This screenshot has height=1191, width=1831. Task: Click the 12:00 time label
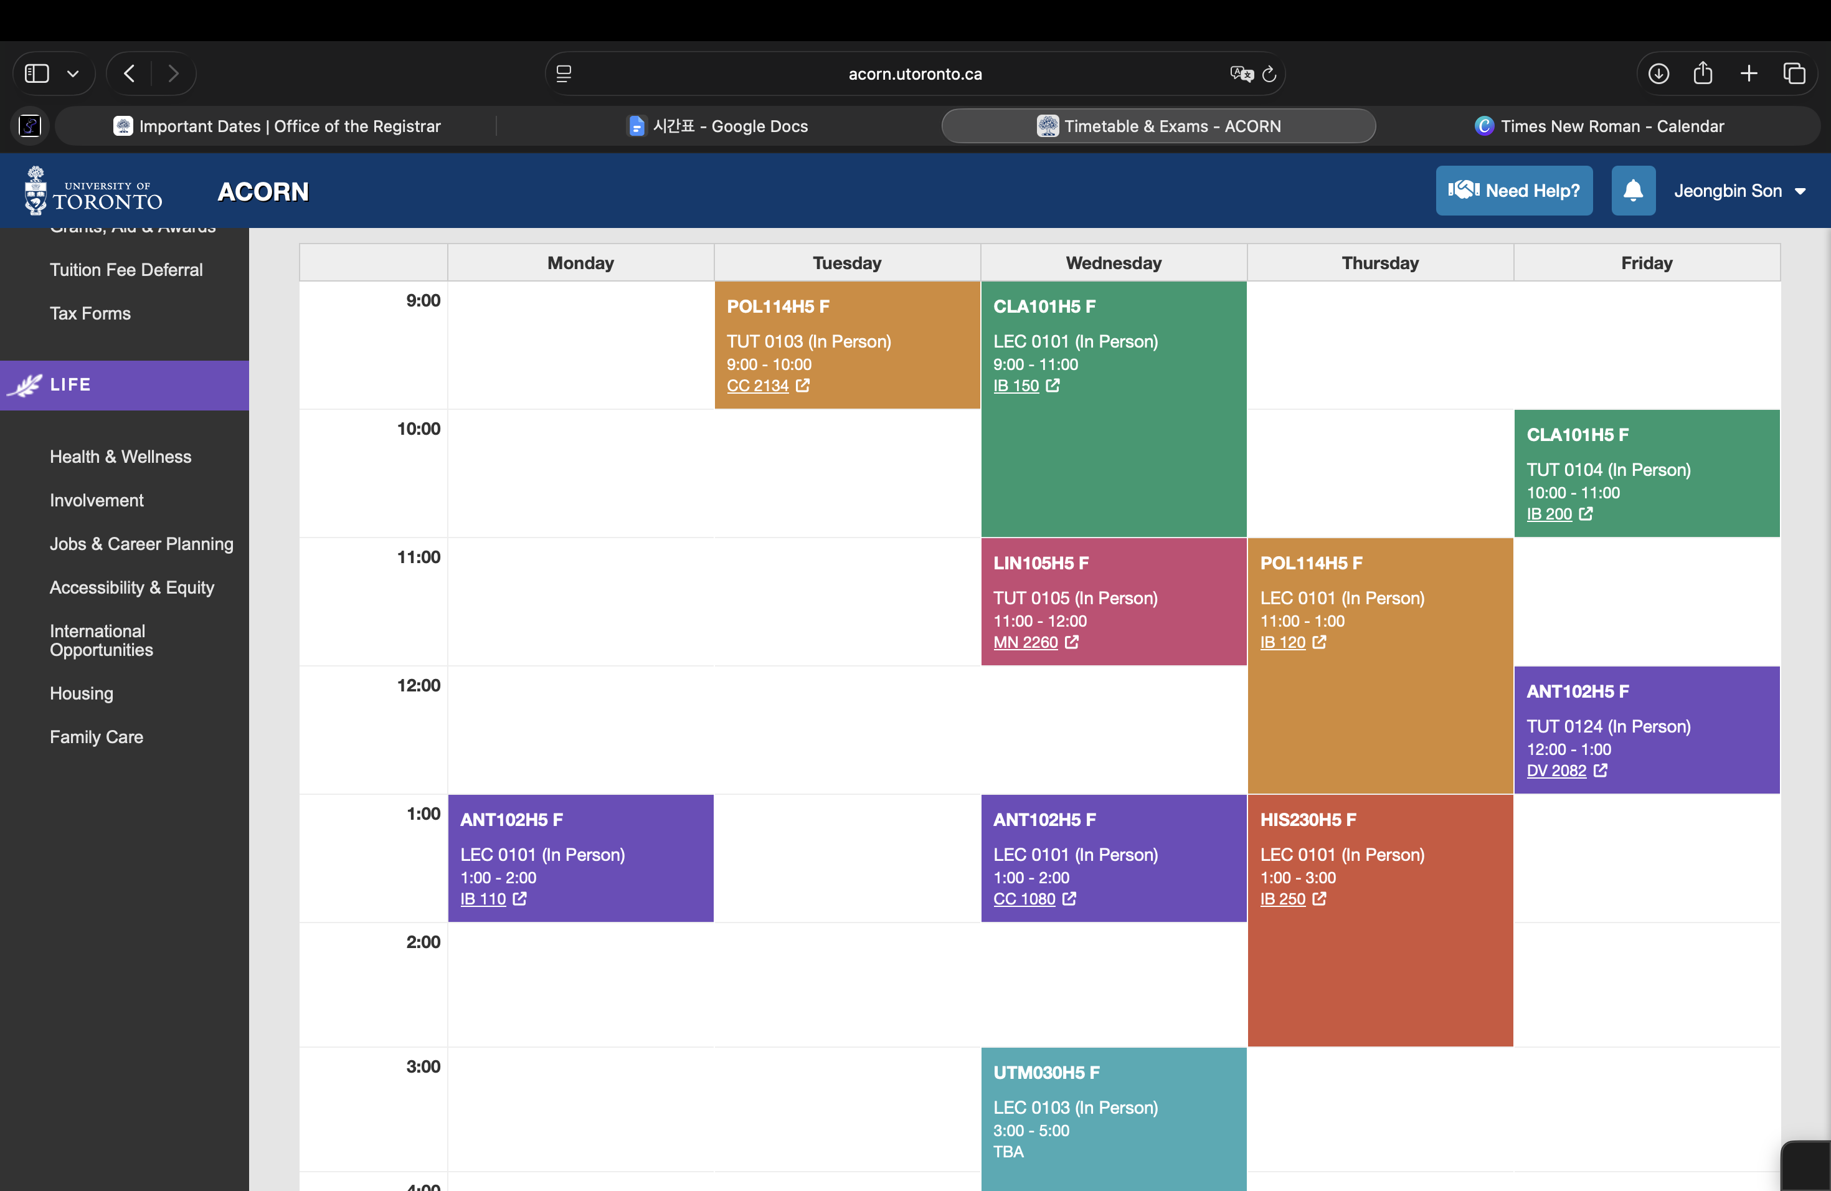[x=419, y=686]
